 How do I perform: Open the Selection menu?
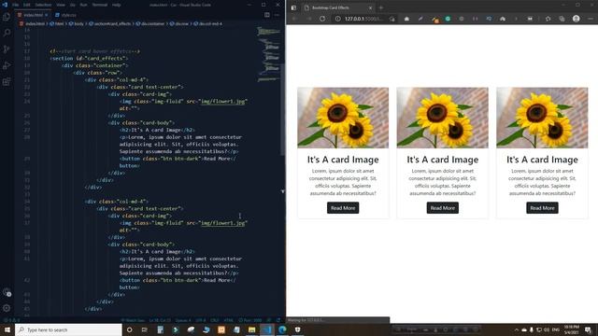point(43,5)
